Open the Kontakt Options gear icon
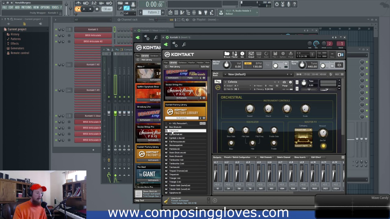The width and height of the screenshot is (390, 219). coord(283,54)
